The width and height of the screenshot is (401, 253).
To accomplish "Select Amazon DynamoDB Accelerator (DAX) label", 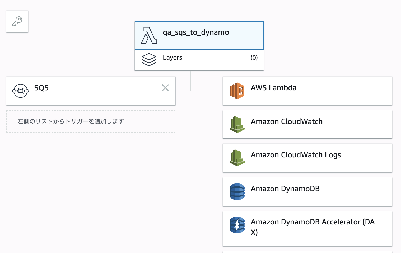I will pos(313,227).
